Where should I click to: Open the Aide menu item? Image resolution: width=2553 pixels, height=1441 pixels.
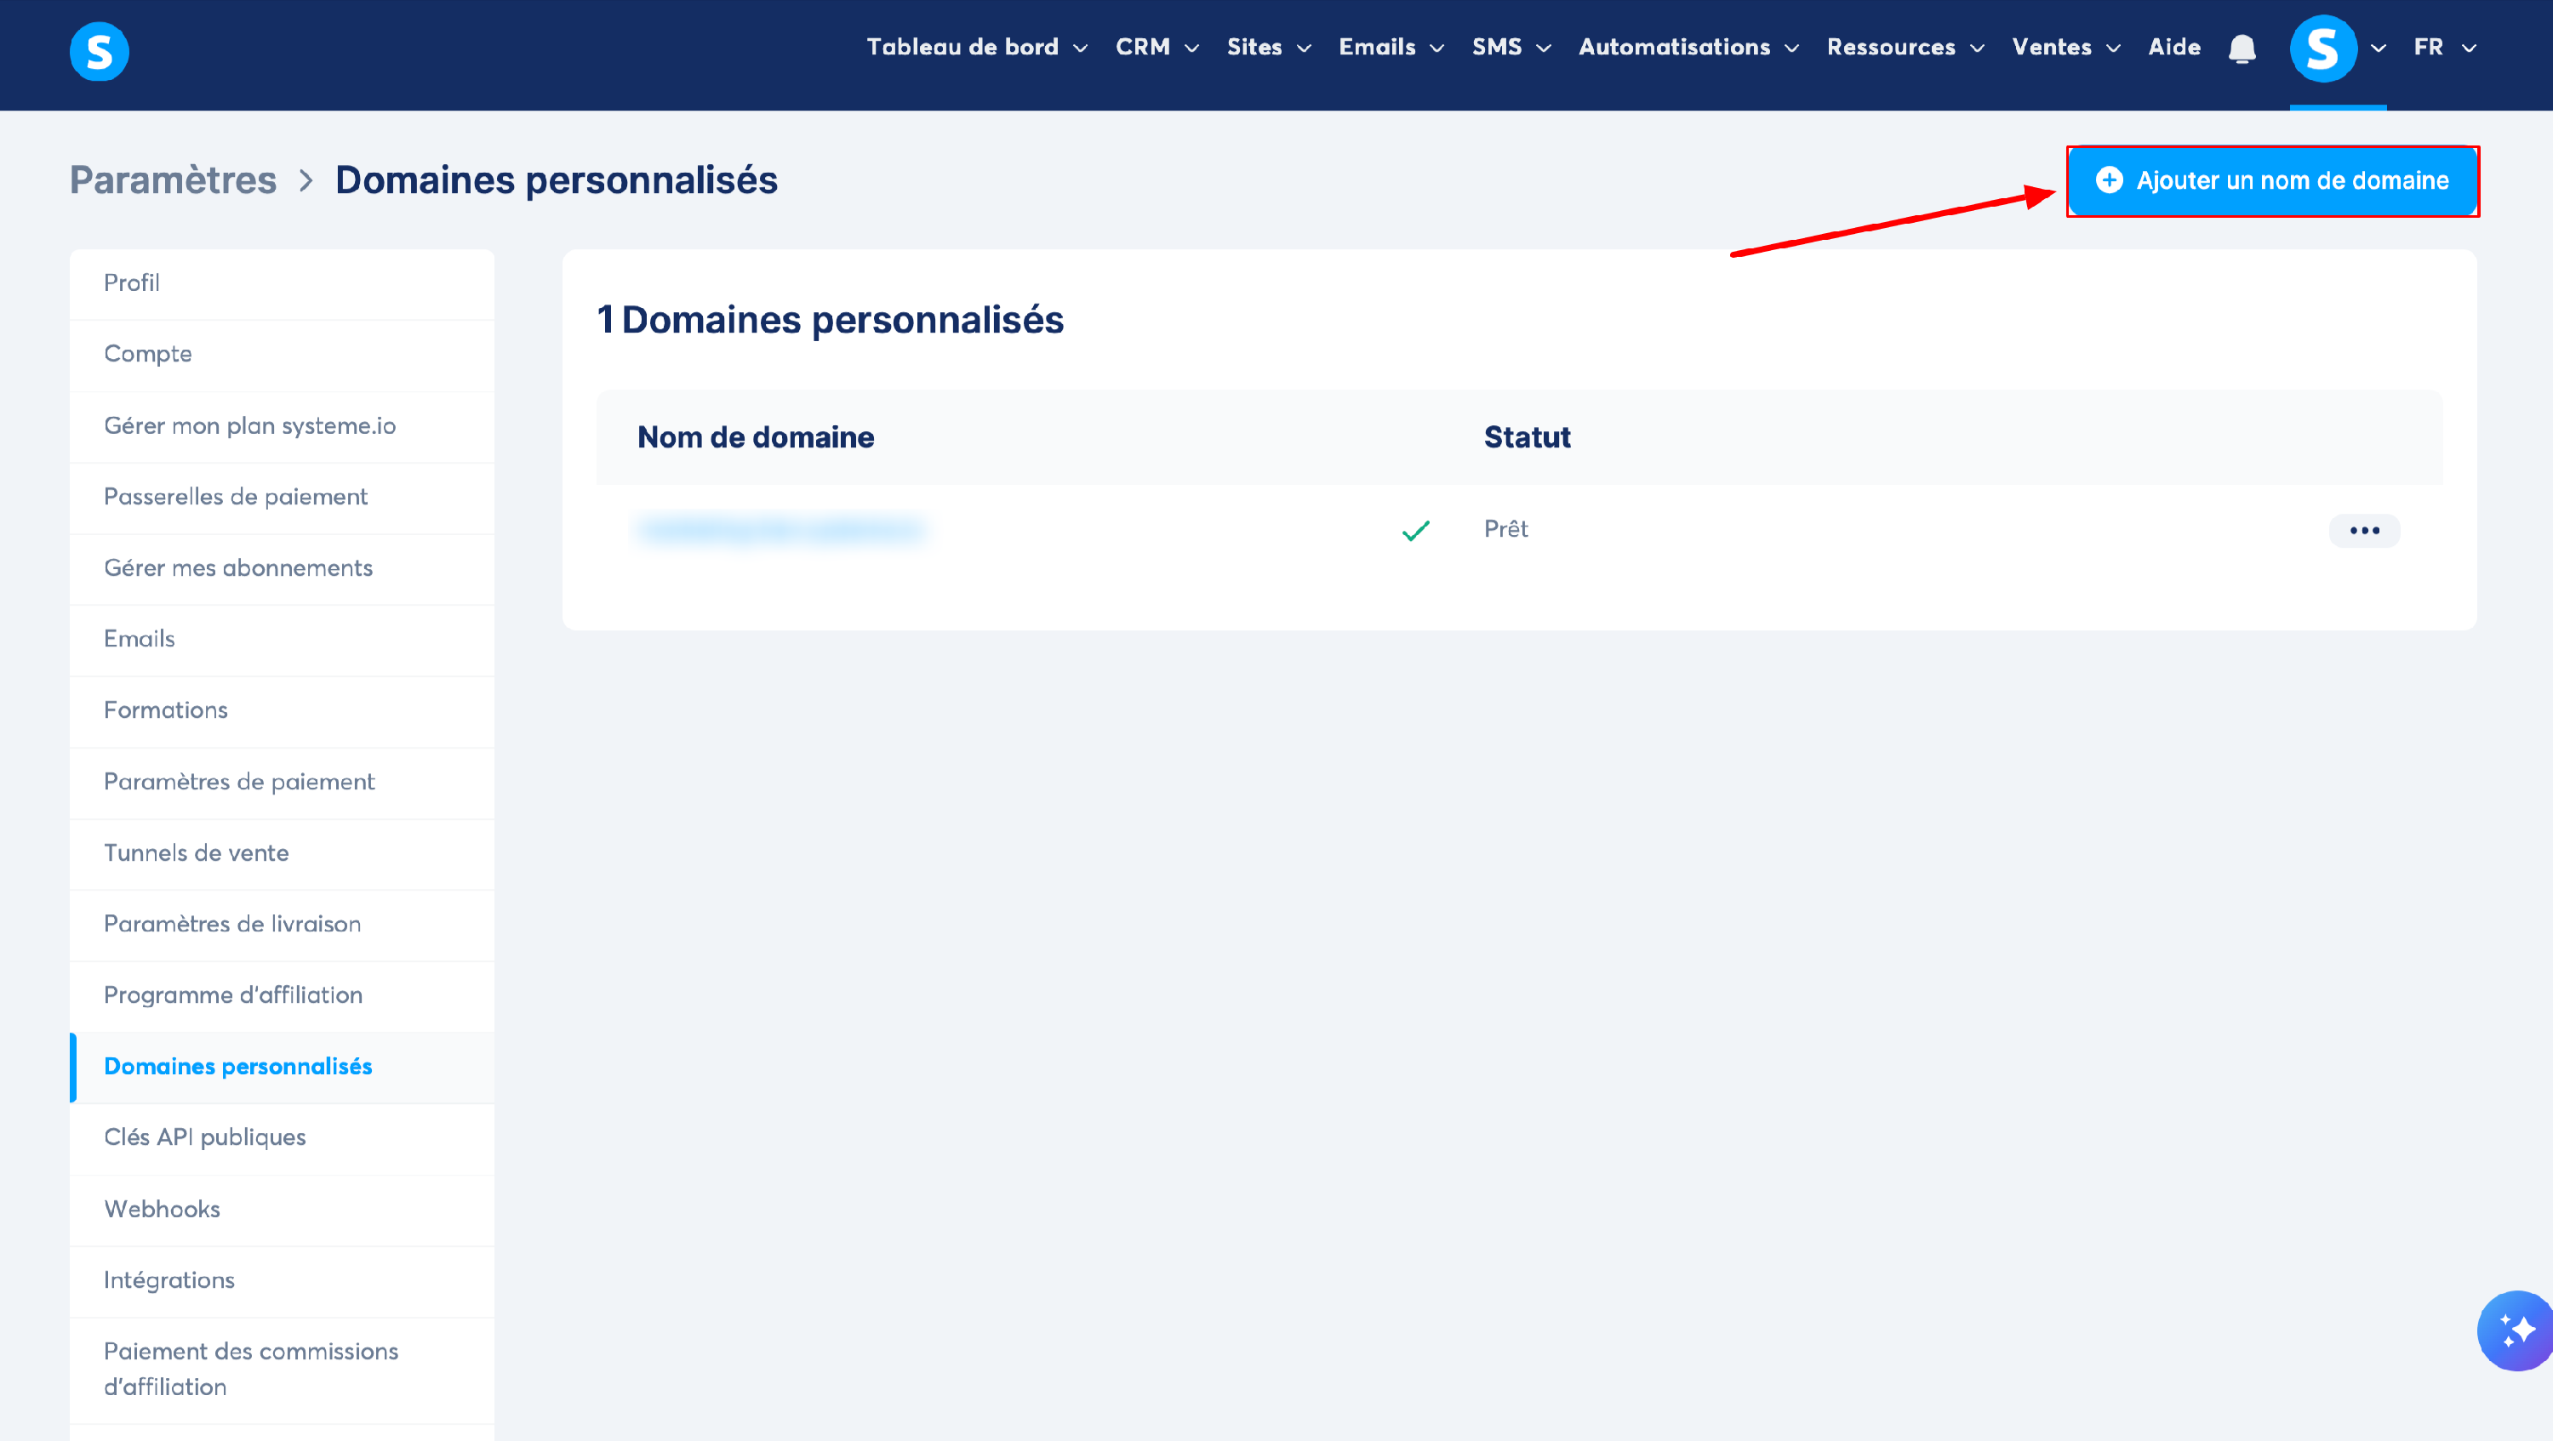2173,48
